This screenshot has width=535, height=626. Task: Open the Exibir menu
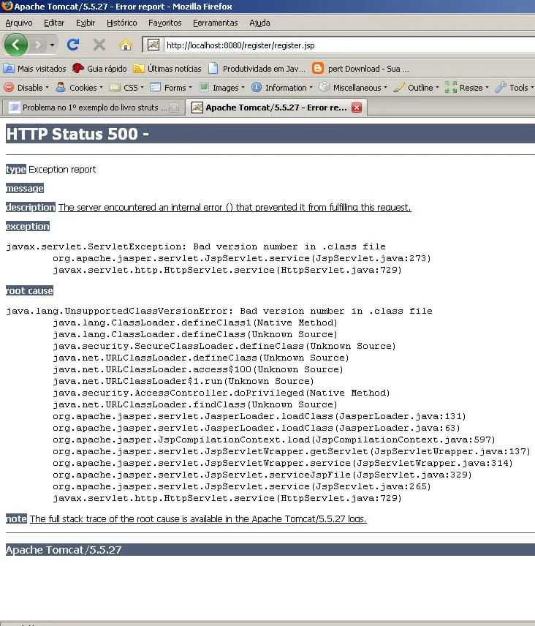tap(86, 23)
